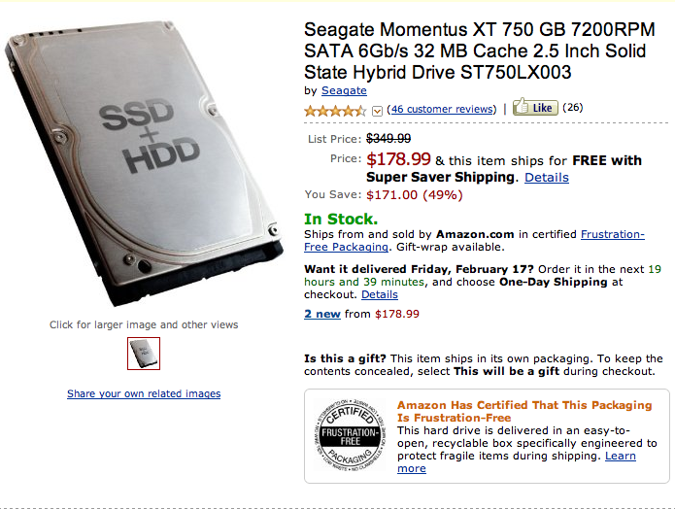Click the $178.99 red price
Screen dimensions: 675x509
click(x=398, y=159)
